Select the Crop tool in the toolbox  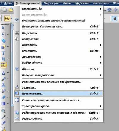point(4,59)
